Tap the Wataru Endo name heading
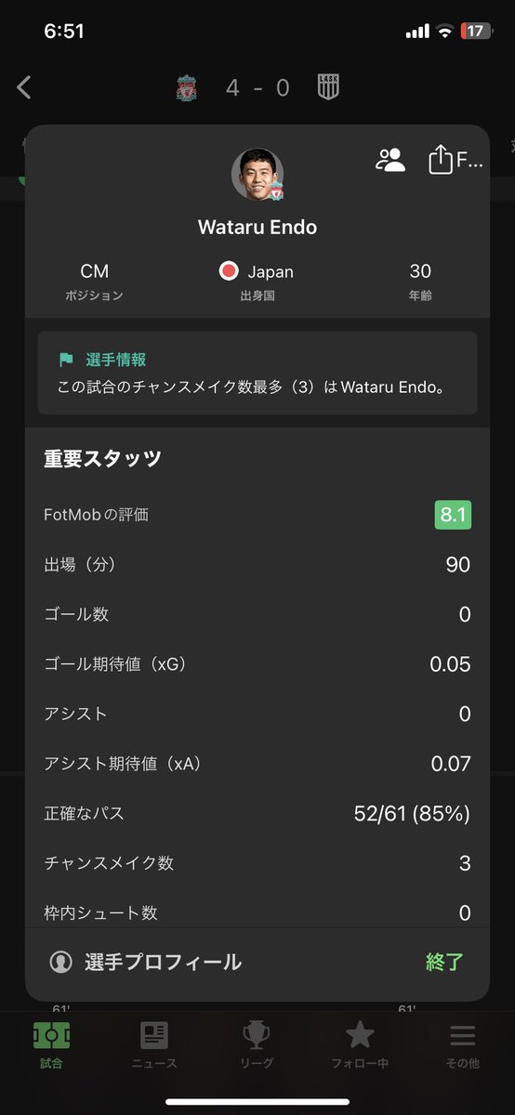This screenshot has width=515, height=1115. tap(257, 227)
